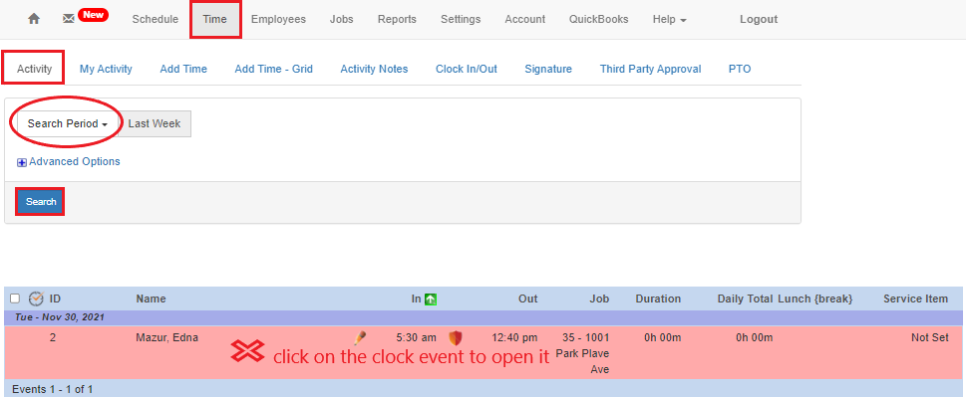Click the Not Set service item
Viewport: 966px width, 397px height.
930,337
